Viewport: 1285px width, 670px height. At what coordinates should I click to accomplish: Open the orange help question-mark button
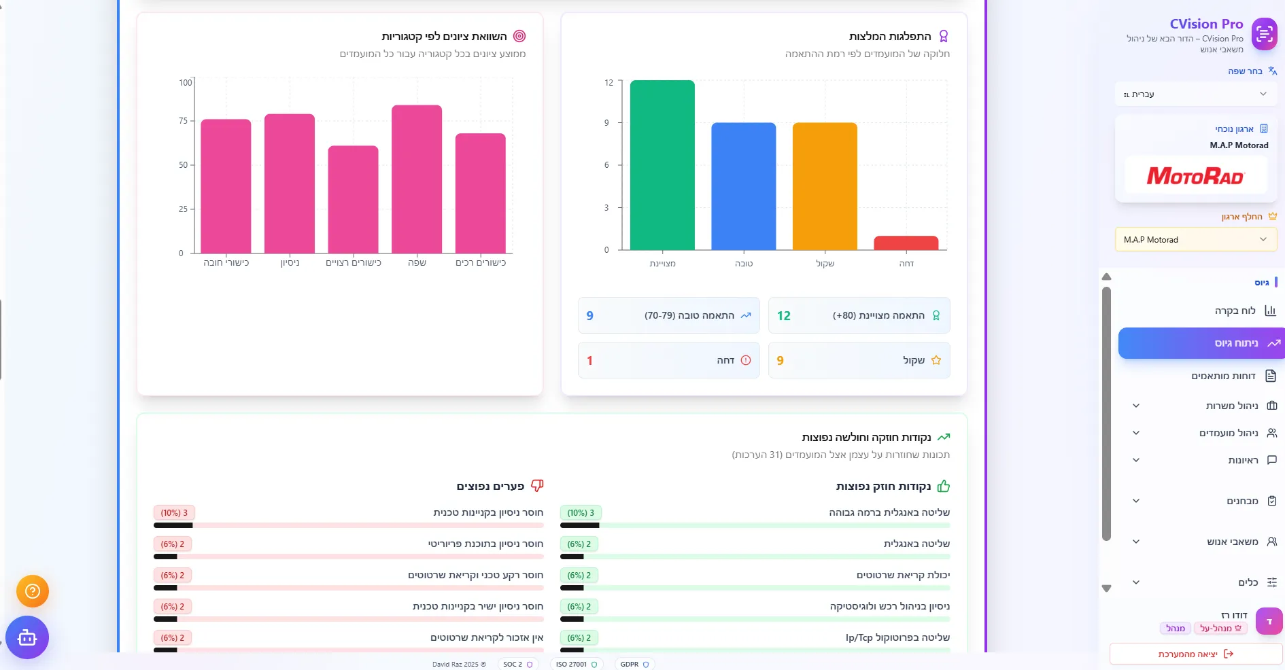(33, 591)
